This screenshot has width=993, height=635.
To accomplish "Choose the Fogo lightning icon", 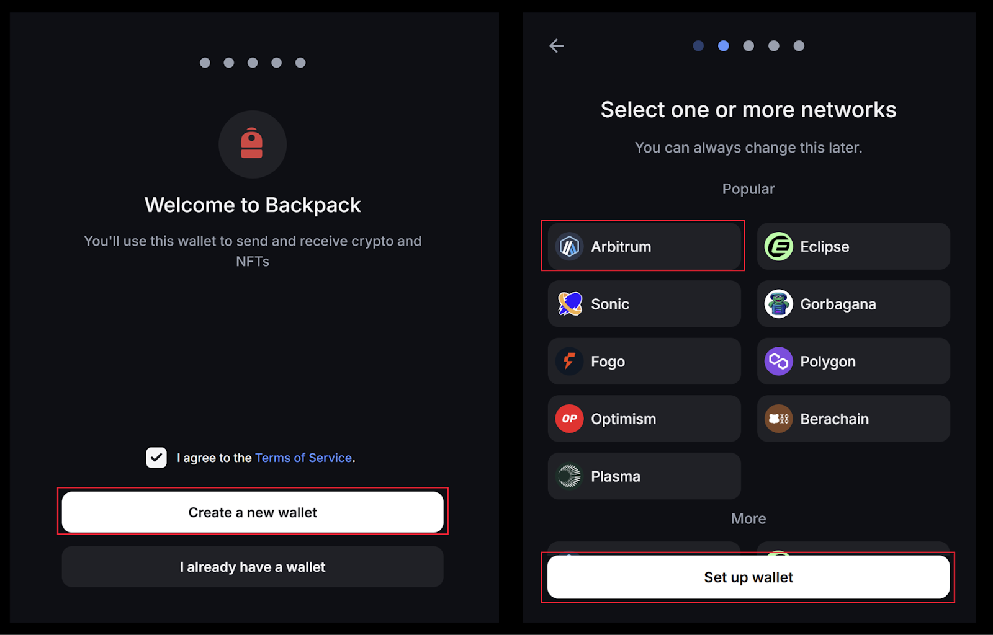I will coord(569,361).
